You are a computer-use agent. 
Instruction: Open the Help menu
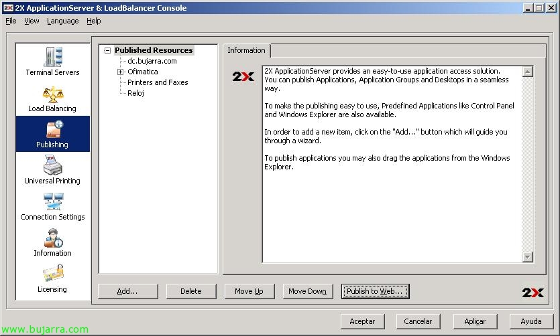(94, 21)
